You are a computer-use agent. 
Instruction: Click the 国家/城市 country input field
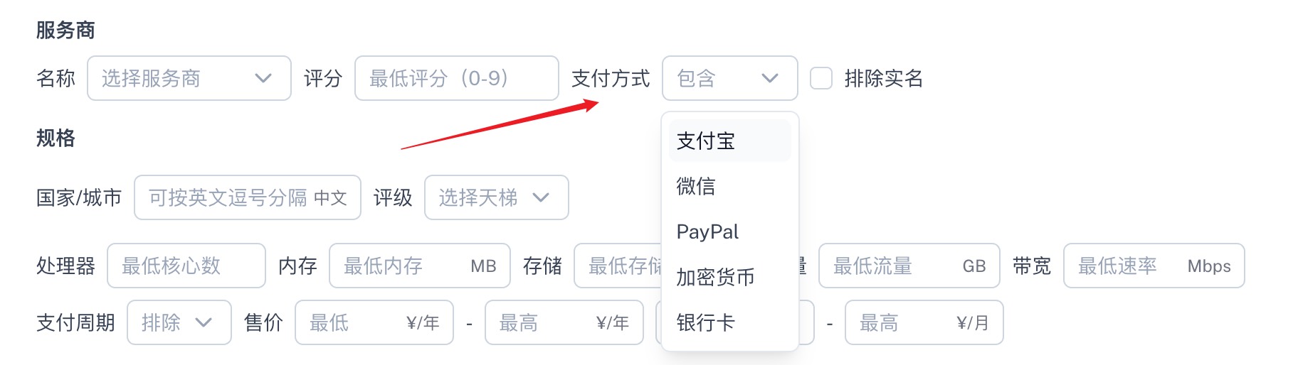point(248,197)
